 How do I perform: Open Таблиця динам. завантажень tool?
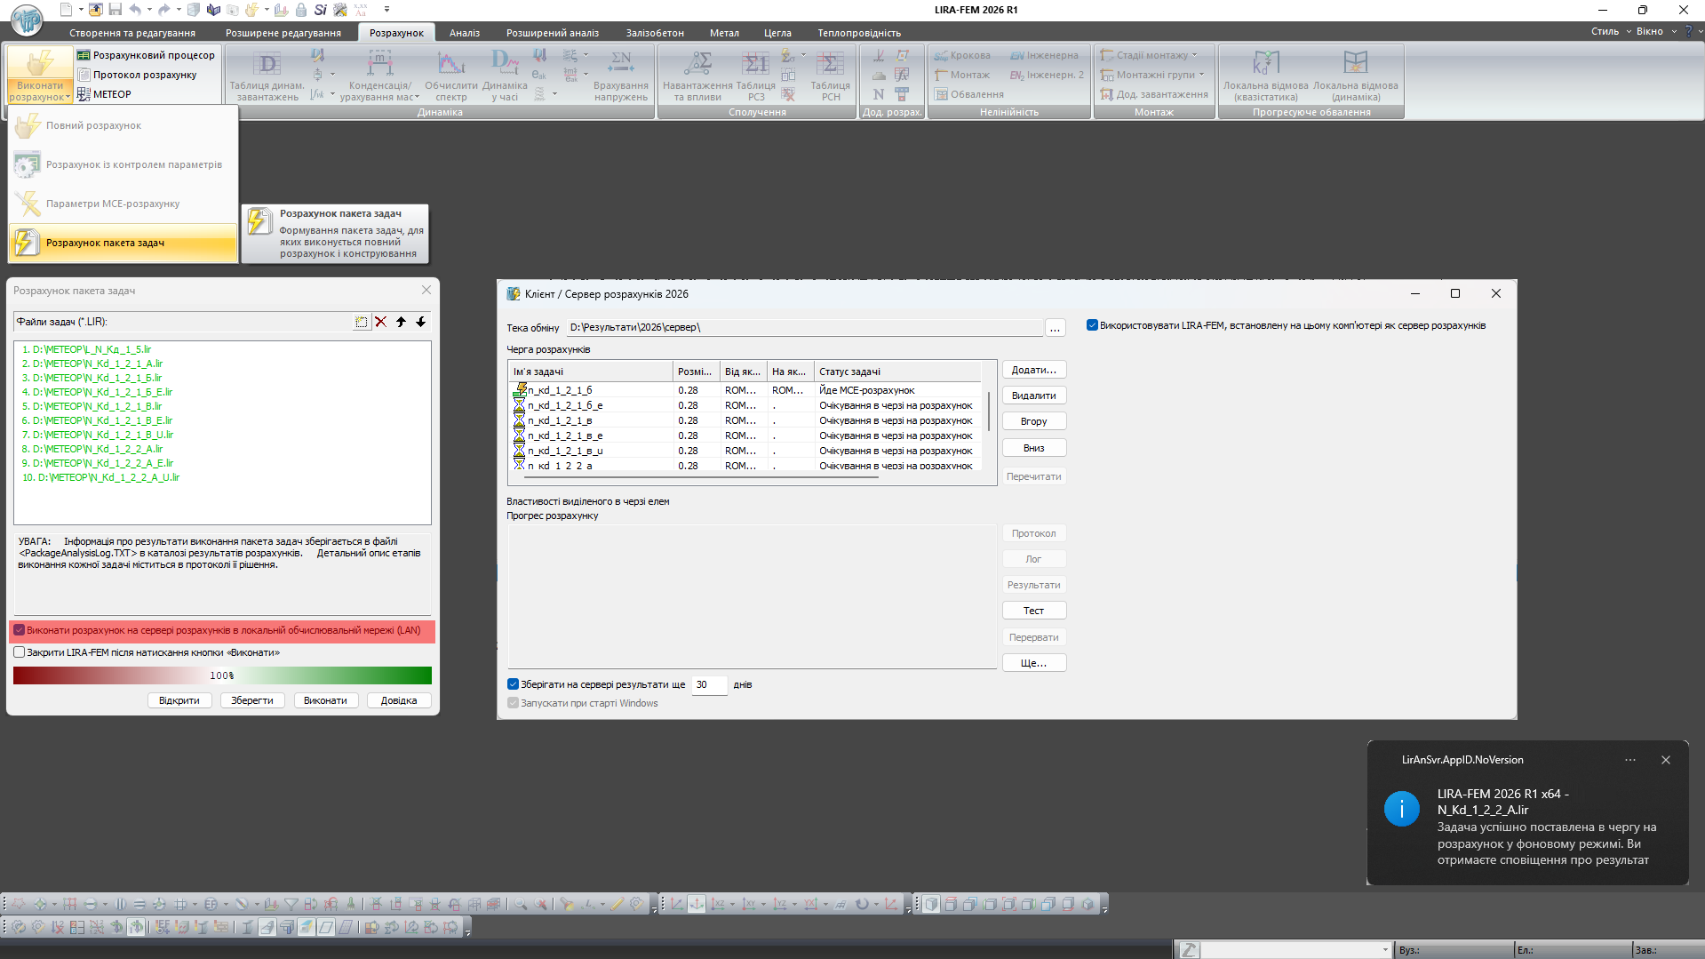[x=267, y=75]
